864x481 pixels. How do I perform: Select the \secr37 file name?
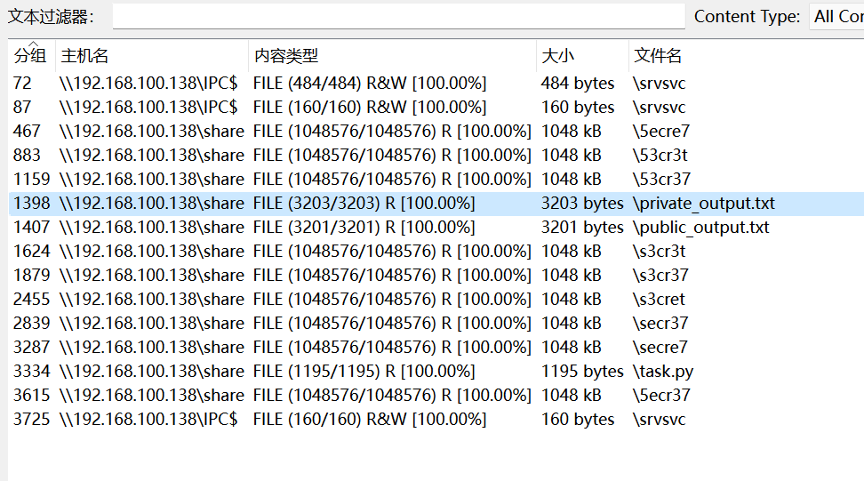coord(660,324)
